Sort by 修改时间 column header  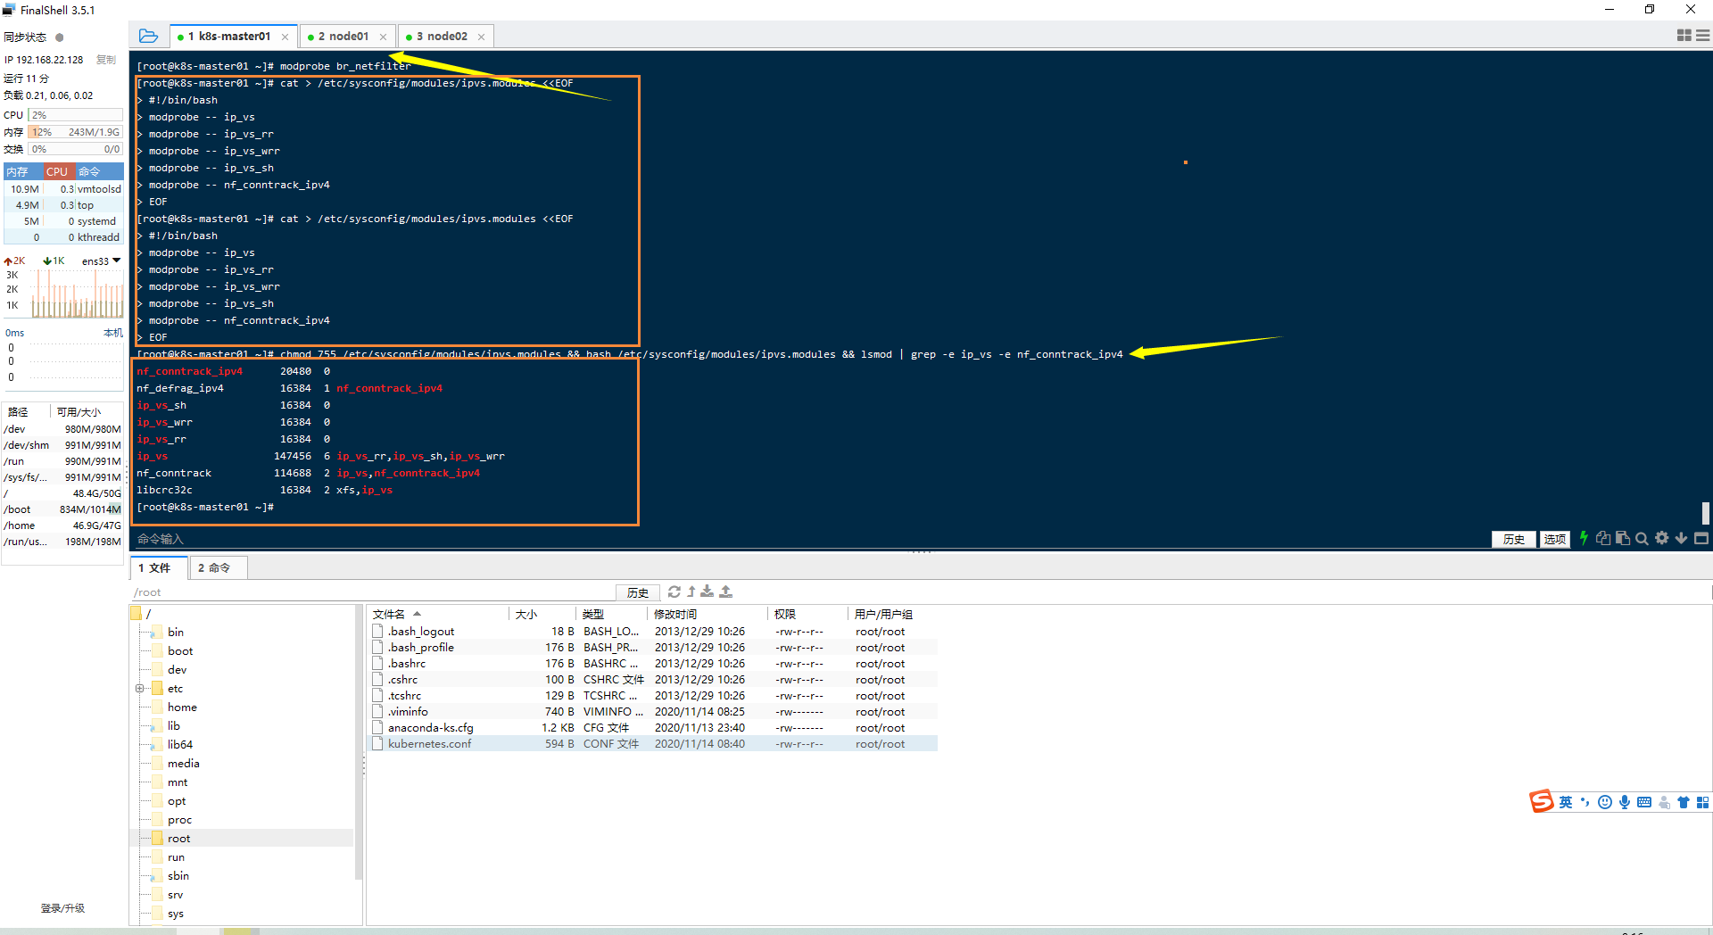707,614
